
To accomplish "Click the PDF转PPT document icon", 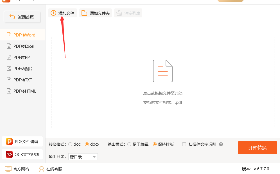I will click(x=9, y=57).
